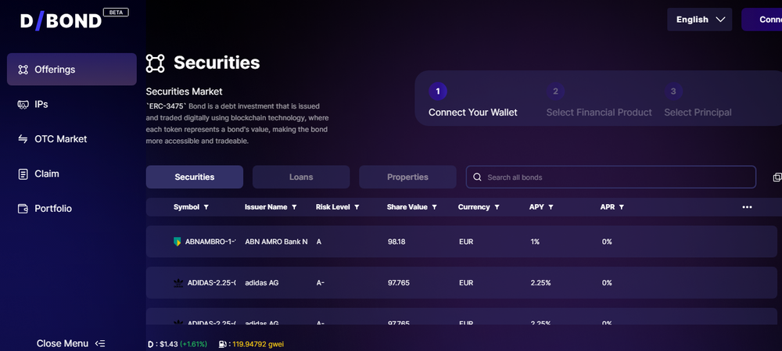Open the APY column filter
The width and height of the screenshot is (782, 351).
[x=551, y=207]
